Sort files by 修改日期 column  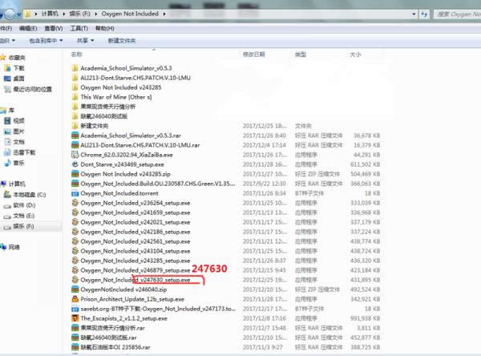click(x=253, y=55)
